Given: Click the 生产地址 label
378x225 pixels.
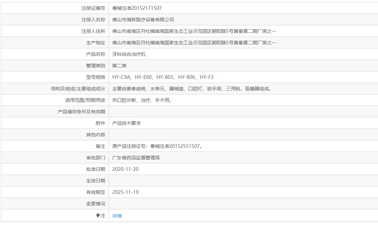Looking at the screenshot, I should [96, 43].
